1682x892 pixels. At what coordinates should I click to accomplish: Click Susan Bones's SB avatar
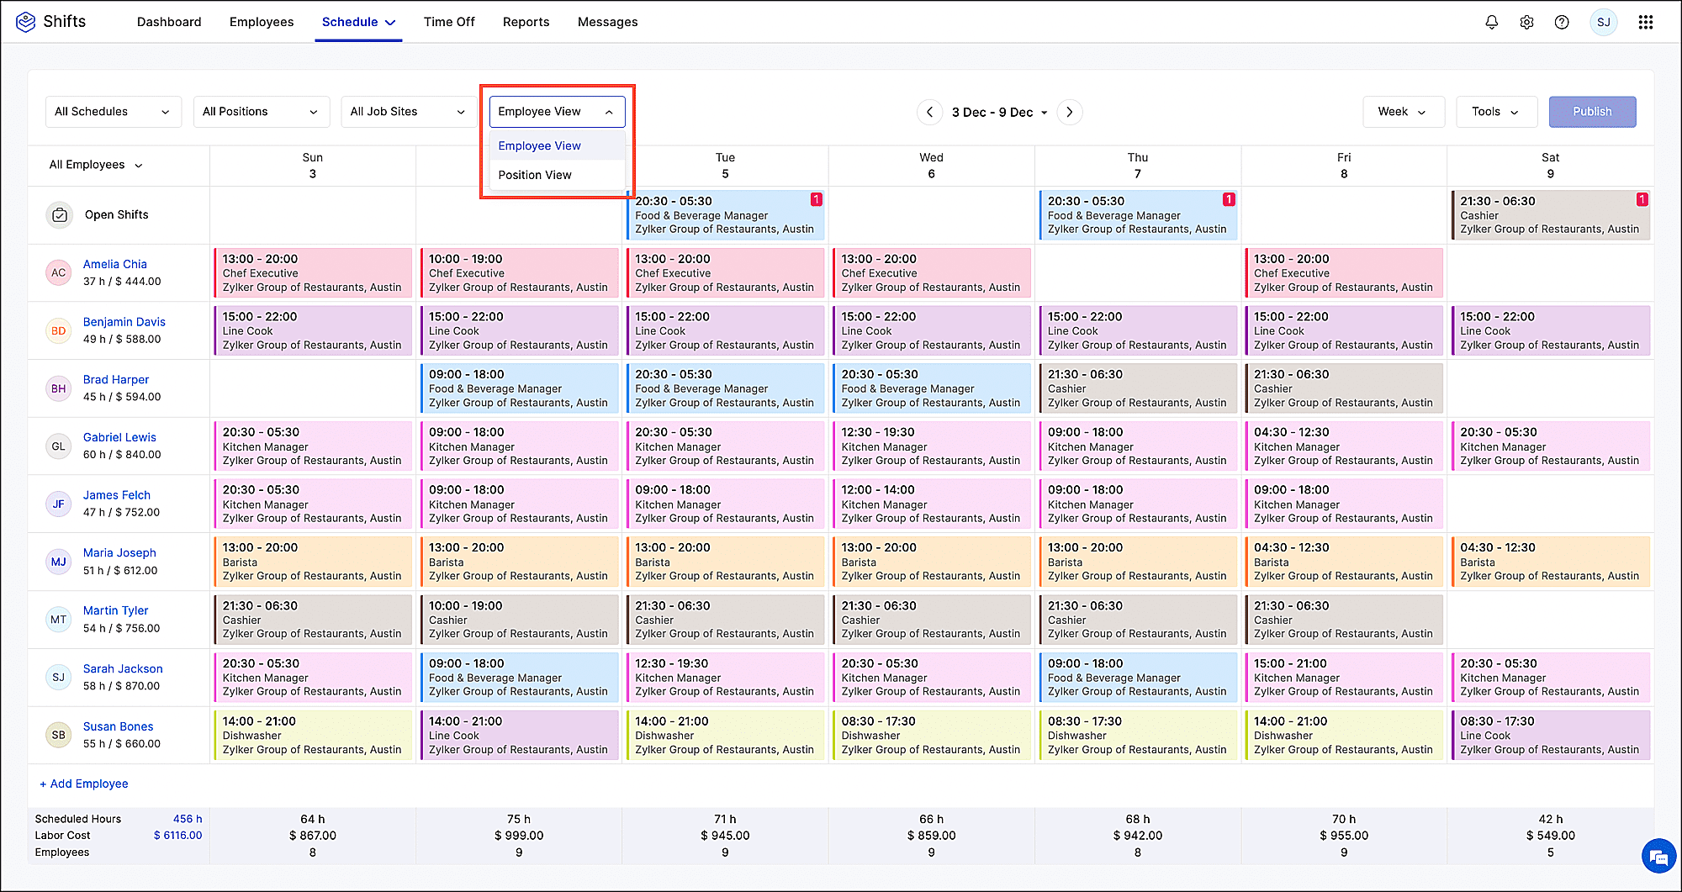58,735
